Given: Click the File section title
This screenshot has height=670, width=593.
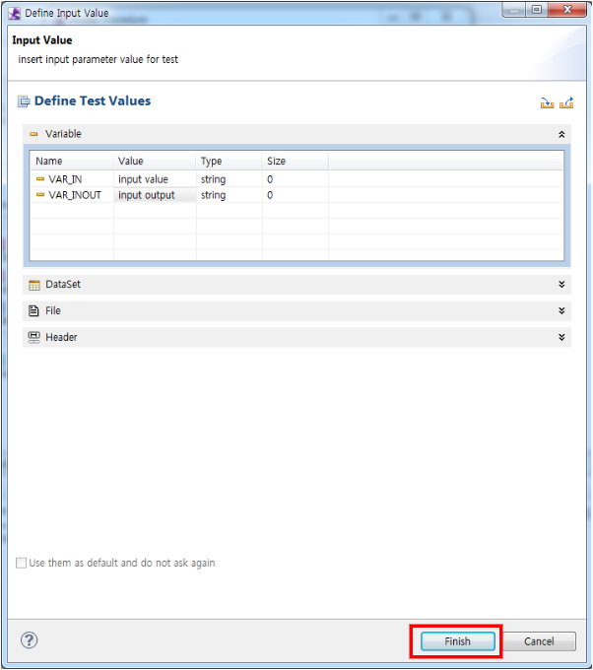Looking at the screenshot, I should 53,310.
